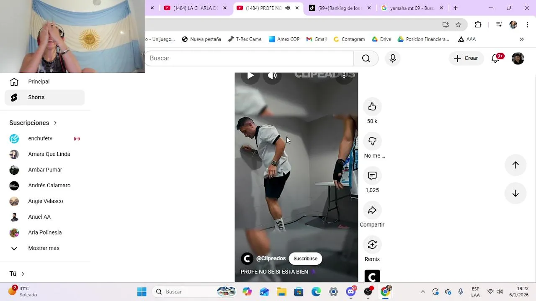Open Microsoft Store from taskbar
The height and width of the screenshot is (301, 536).
[x=299, y=292]
